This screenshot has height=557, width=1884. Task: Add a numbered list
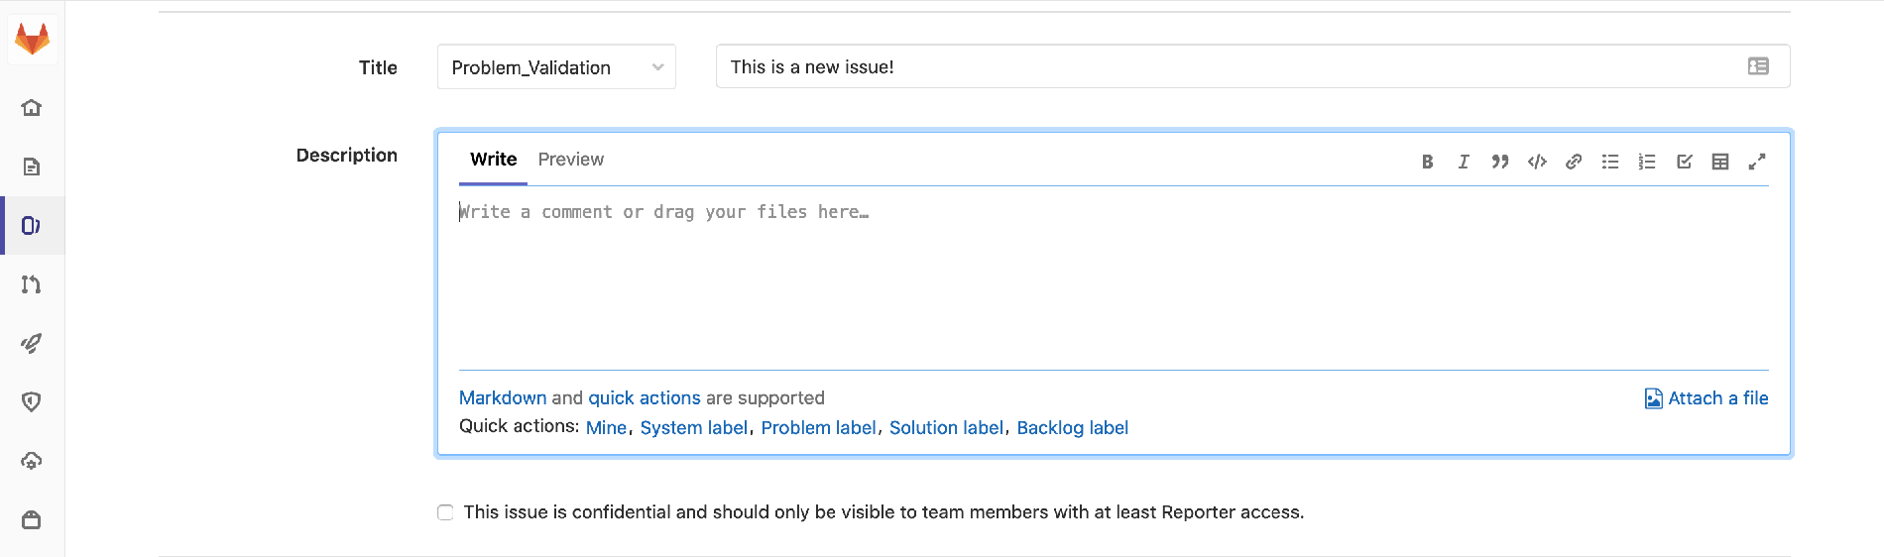pos(1647,162)
